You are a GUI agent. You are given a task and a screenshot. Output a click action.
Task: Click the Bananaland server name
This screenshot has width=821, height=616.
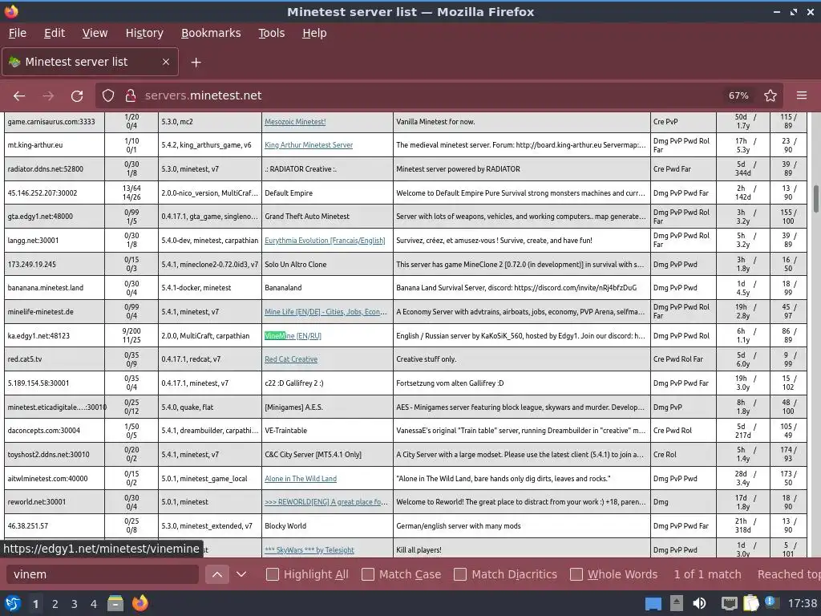click(x=283, y=288)
